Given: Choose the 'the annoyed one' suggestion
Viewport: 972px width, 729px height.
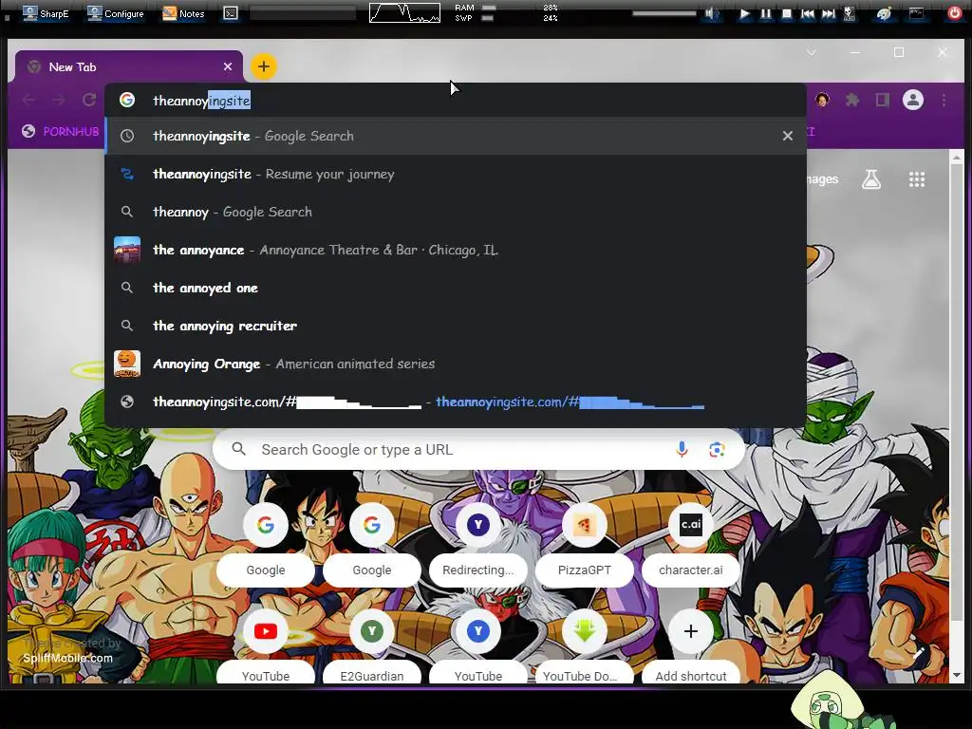Looking at the screenshot, I should click(x=456, y=288).
